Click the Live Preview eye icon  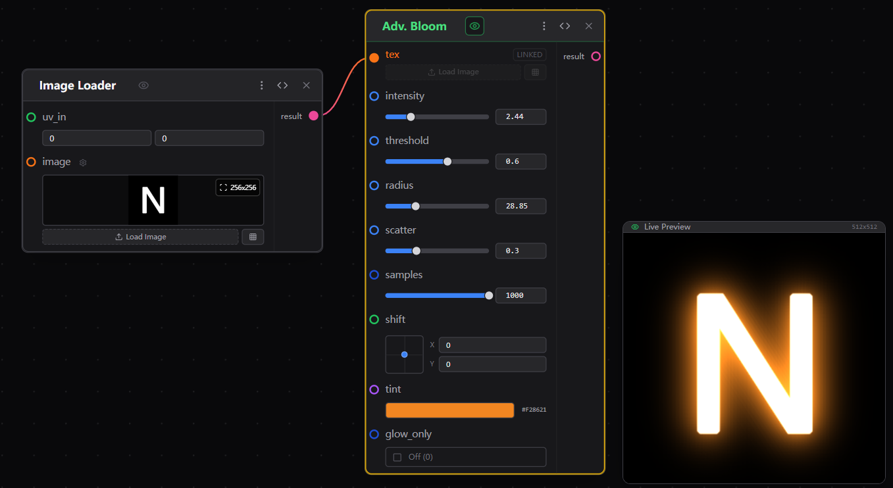pyautogui.click(x=635, y=227)
